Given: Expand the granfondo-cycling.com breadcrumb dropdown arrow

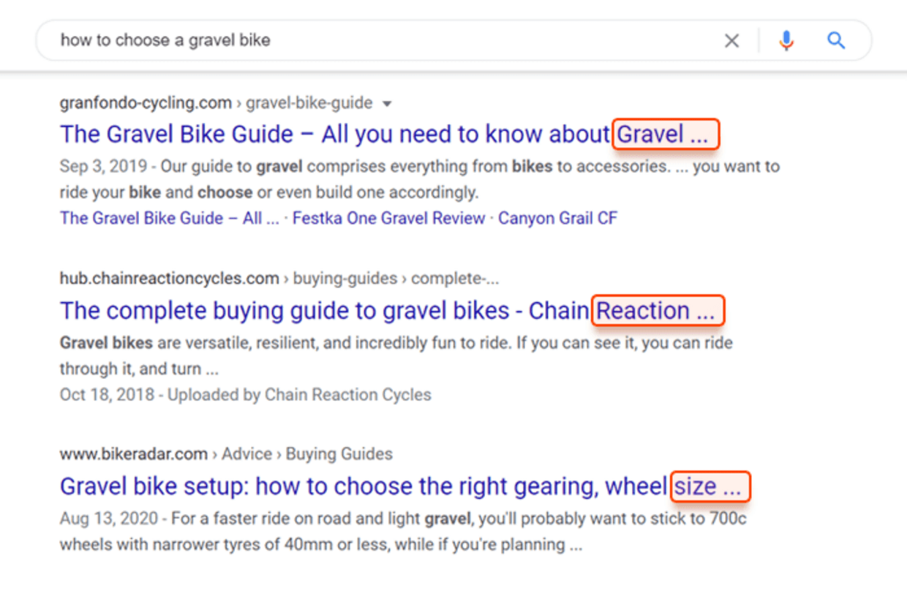Looking at the screenshot, I should click(387, 103).
